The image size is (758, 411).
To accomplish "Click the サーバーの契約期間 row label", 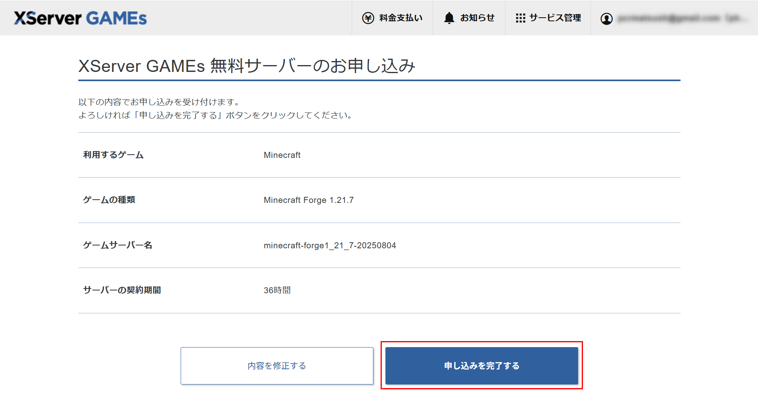I will coord(122,290).
